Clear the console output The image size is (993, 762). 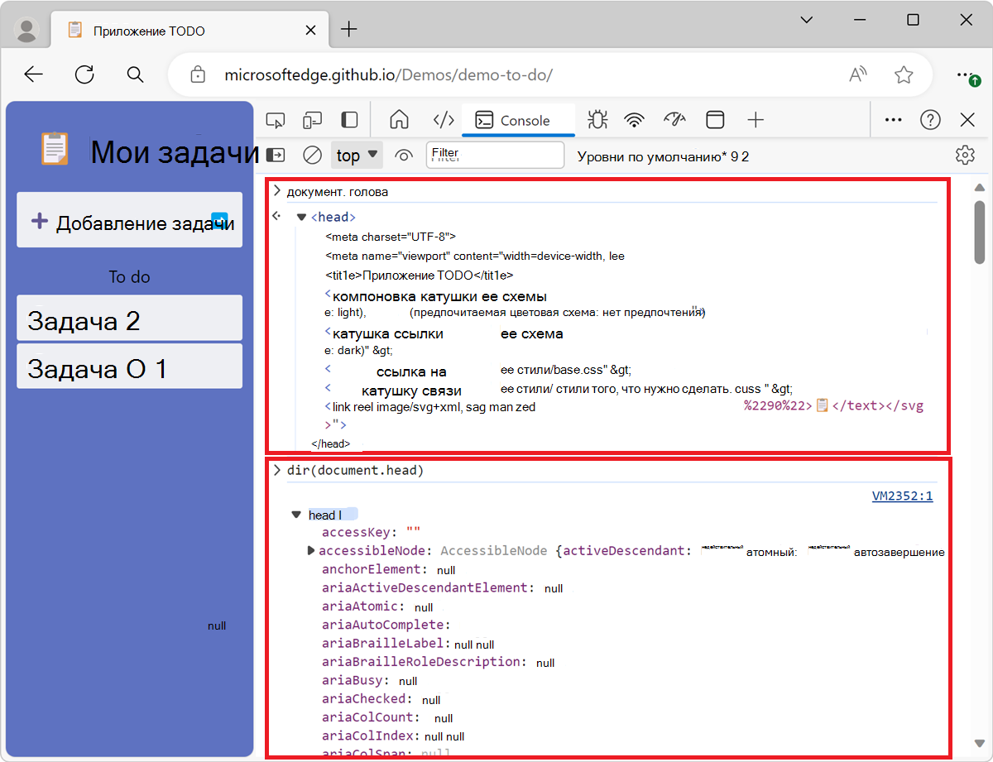click(312, 155)
